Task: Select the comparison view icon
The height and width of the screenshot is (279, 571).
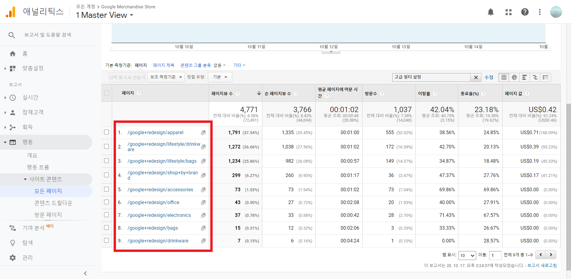Action: pyautogui.click(x=535, y=77)
